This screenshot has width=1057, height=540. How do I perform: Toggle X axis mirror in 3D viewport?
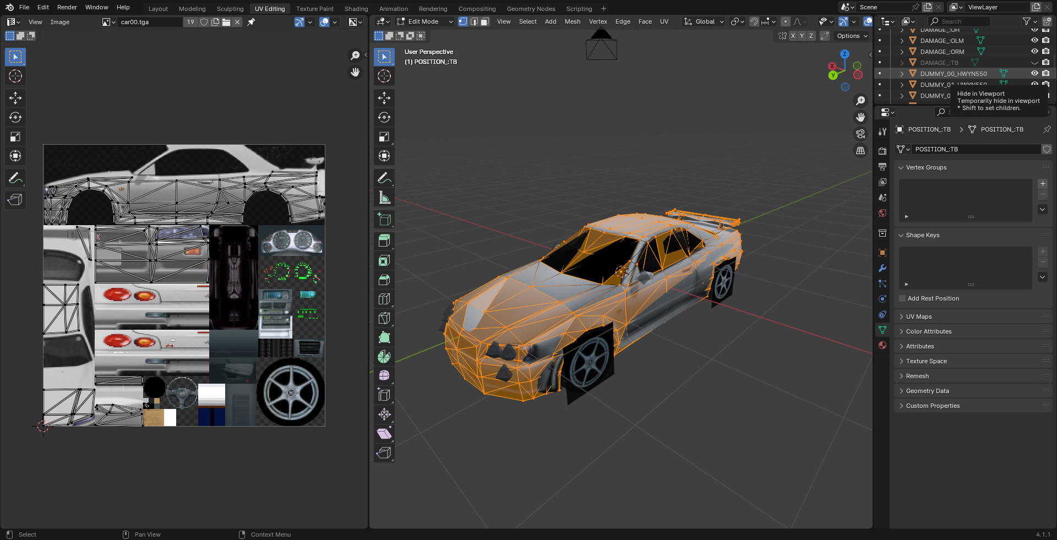coord(793,36)
